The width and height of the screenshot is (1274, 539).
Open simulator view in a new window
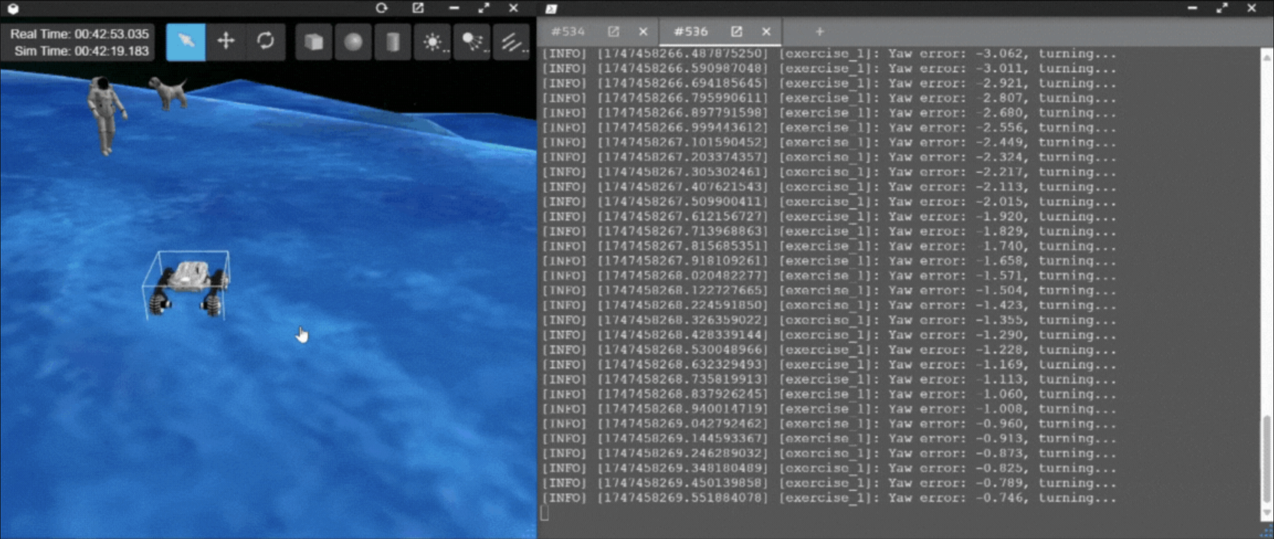pos(418,8)
